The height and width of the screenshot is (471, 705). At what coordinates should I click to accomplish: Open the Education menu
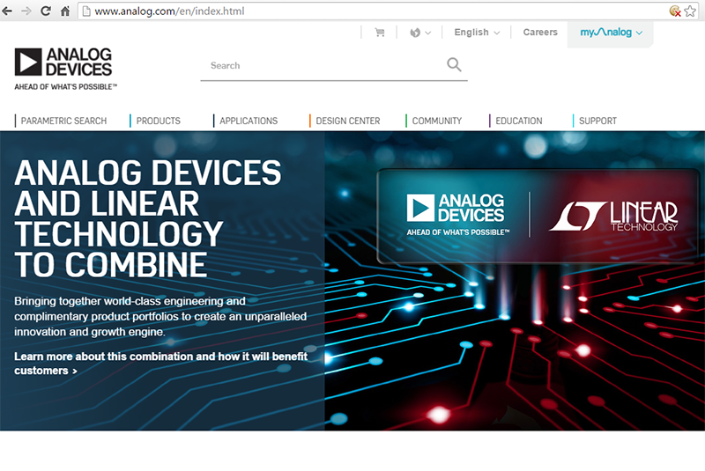point(518,121)
